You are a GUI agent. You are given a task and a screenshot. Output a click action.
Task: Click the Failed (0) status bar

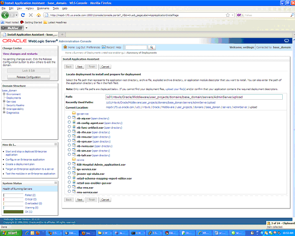tap(13, 195)
